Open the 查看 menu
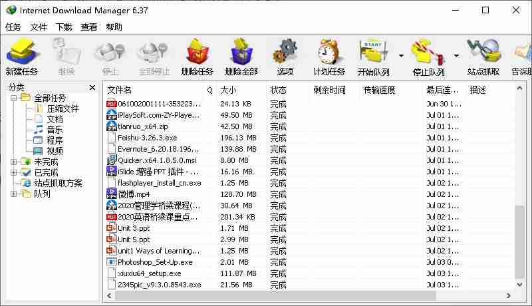 click(89, 27)
